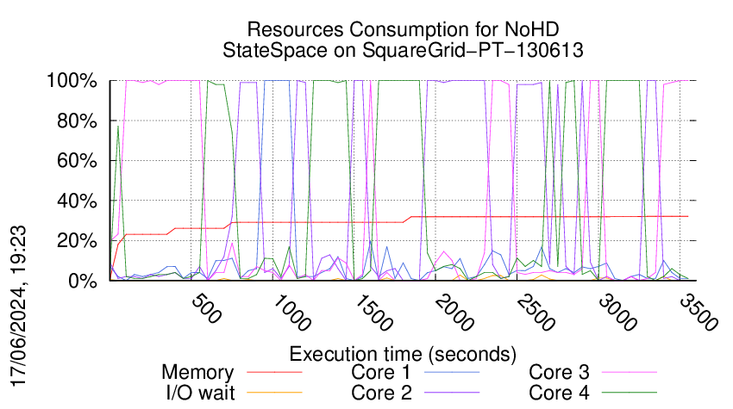The height and width of the screenshot is (409, 733).
Task: Click the 60% y-axis label
Action: (x=77, y=161)
